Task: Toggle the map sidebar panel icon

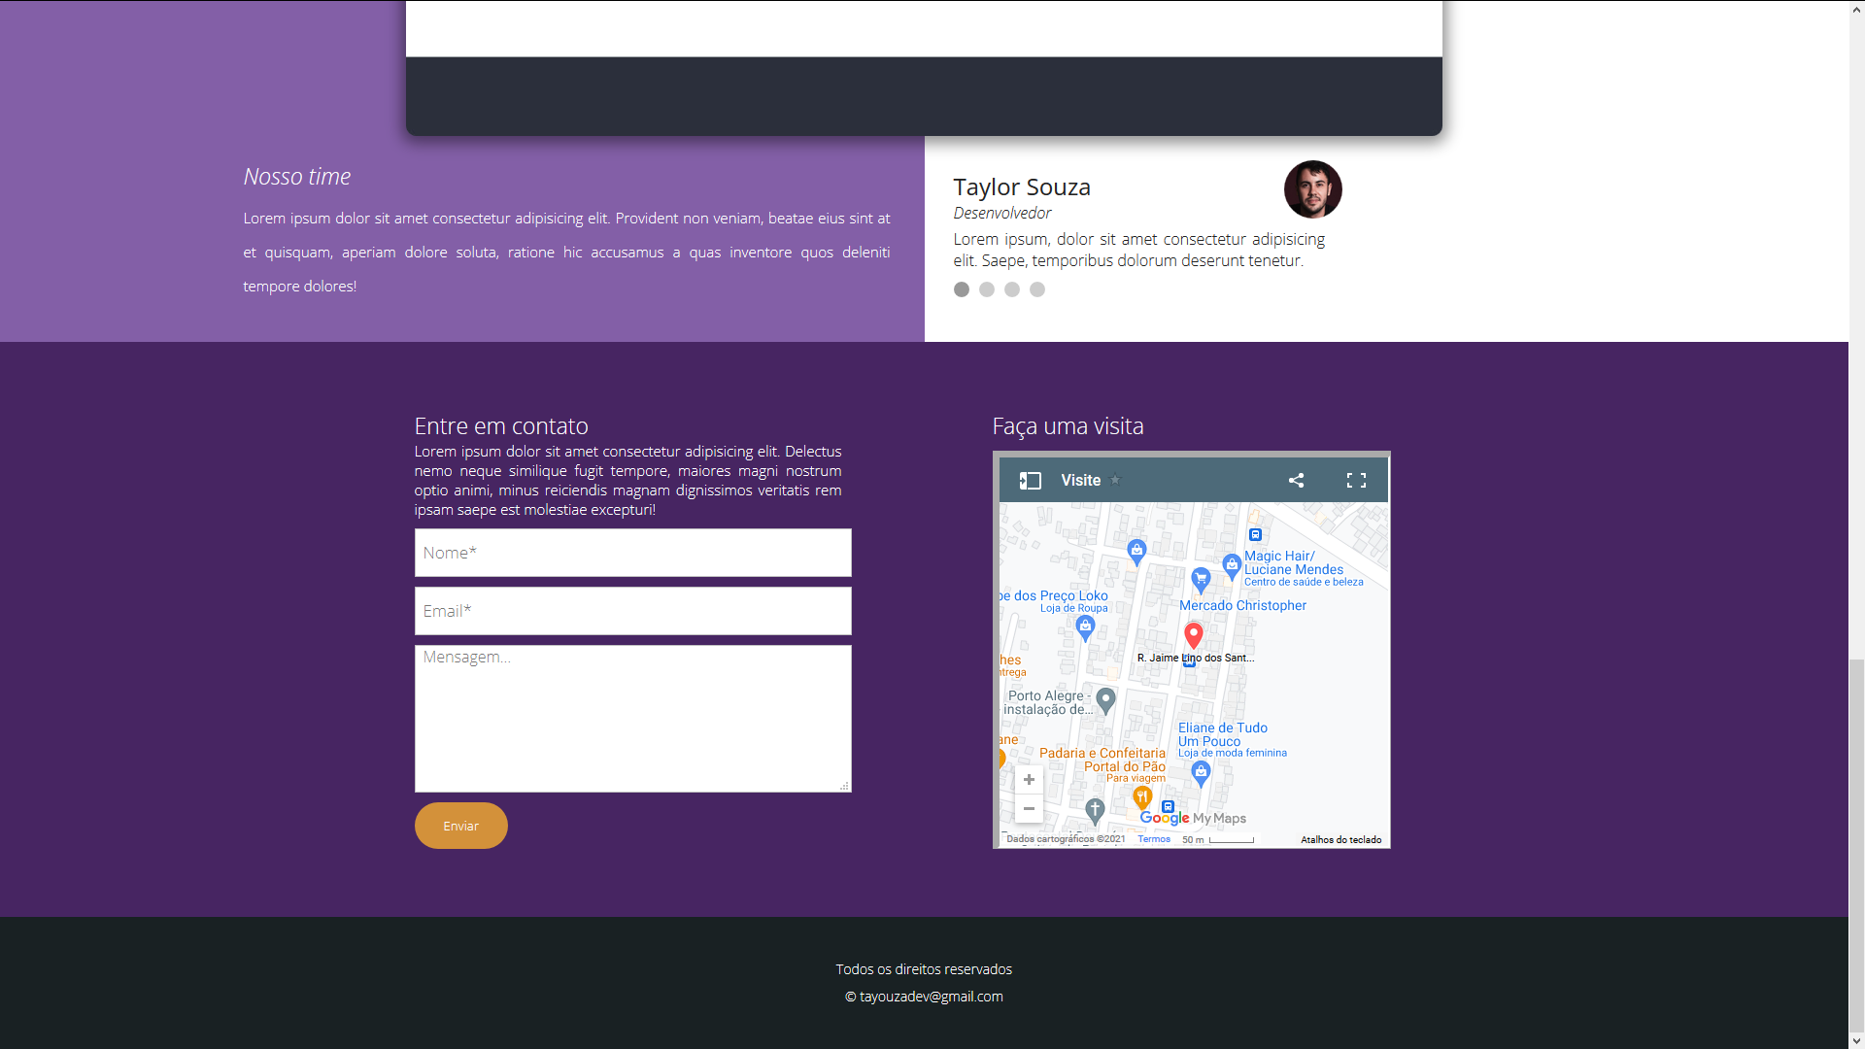Action: [x=1030, y=481]
